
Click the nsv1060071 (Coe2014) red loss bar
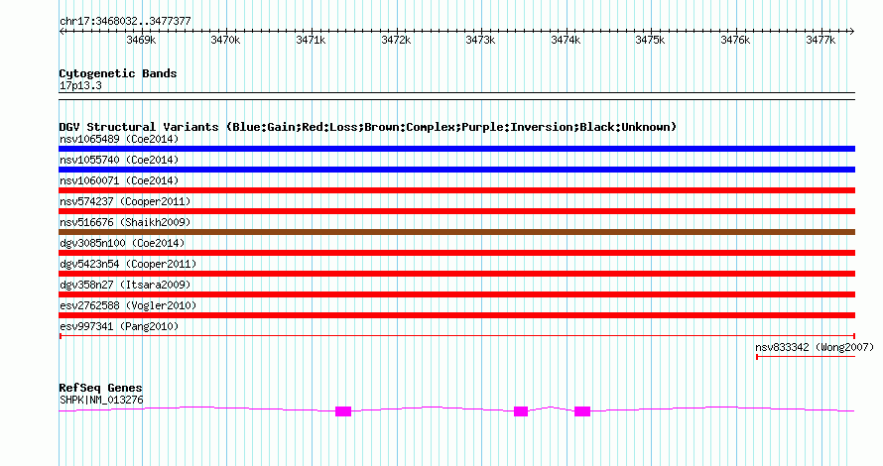(456, 190)
